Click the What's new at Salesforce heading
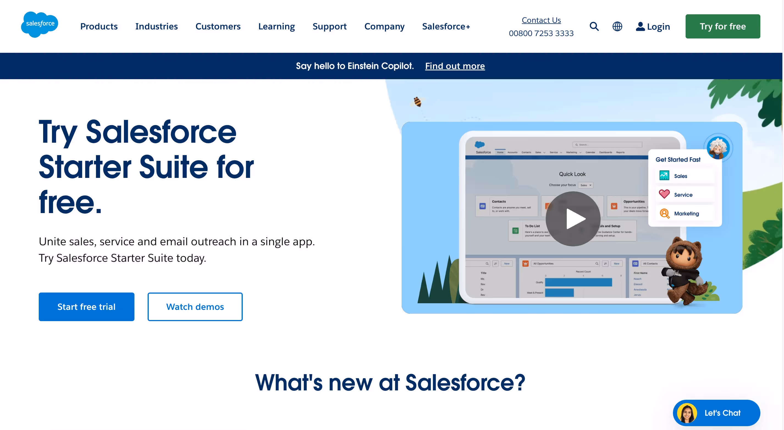784x430 pixels. coord(390,382)
